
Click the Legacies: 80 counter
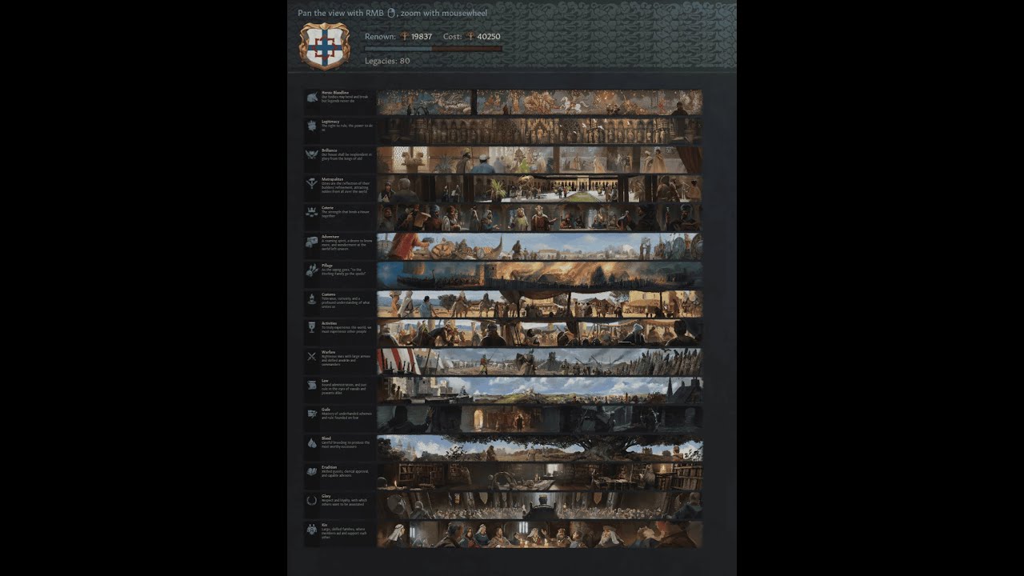[x=387, y=61]
